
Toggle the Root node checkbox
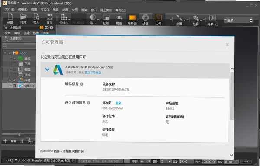(10, 53)
